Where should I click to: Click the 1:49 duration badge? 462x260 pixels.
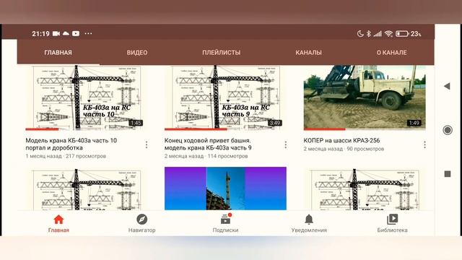pyautogui.click(x=414, y=123)
